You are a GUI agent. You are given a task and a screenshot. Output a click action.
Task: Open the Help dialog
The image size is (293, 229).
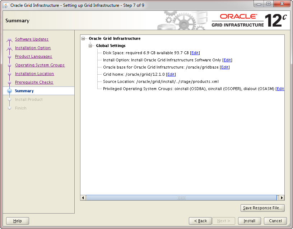pyautogui.click(x=18, y=221)
